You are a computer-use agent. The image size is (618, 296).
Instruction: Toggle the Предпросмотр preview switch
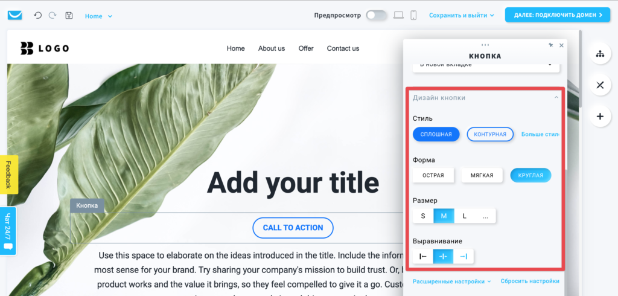pos(376,15)
